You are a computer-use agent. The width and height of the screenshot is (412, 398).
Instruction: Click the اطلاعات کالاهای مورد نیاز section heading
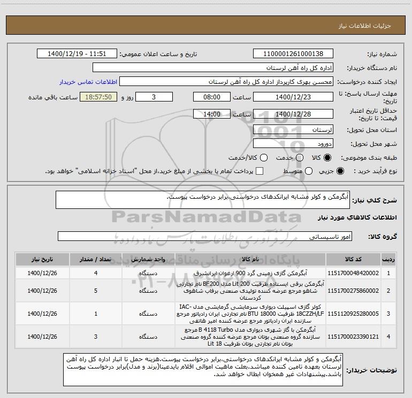tap(357, 217)
